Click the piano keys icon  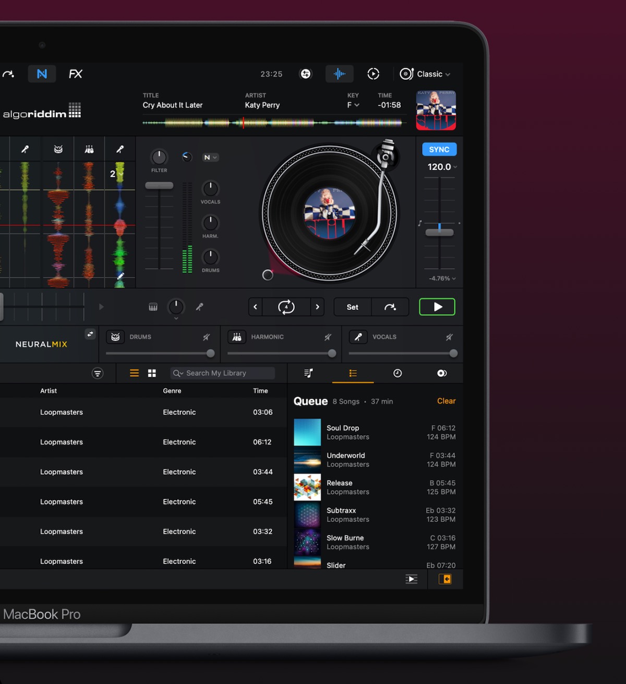(x=153, y=307)
